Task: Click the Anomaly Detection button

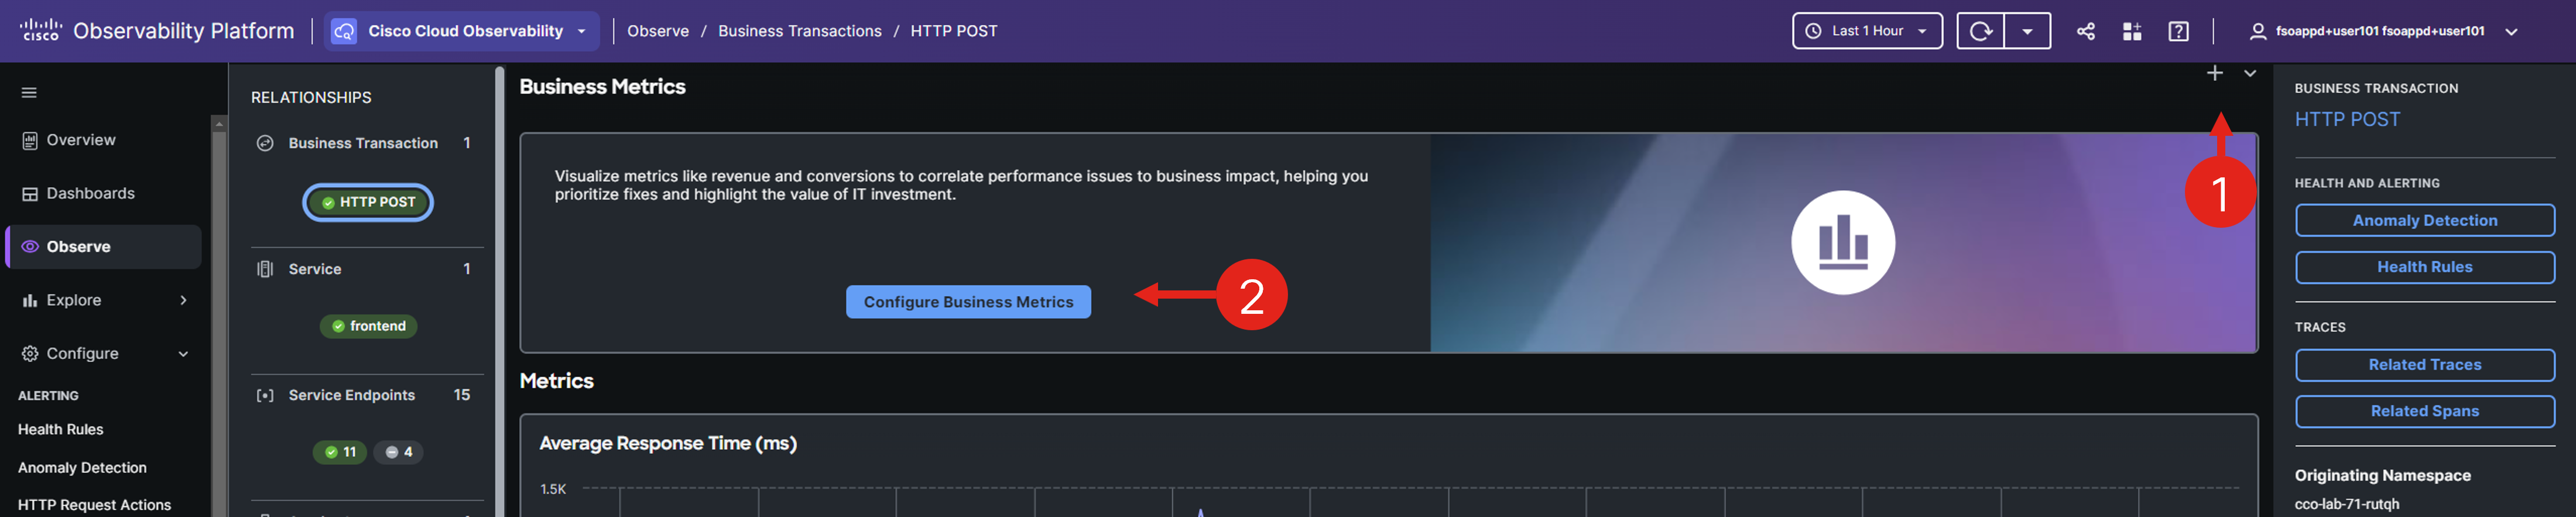Action: coord(2424,220)
